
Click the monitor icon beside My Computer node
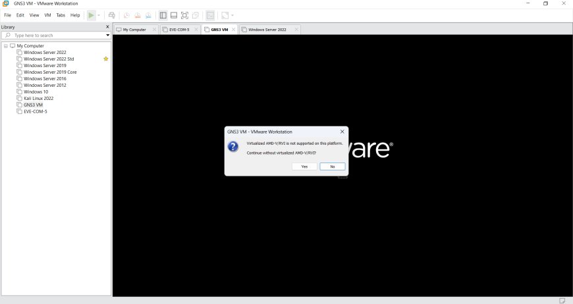pos(13,46)
